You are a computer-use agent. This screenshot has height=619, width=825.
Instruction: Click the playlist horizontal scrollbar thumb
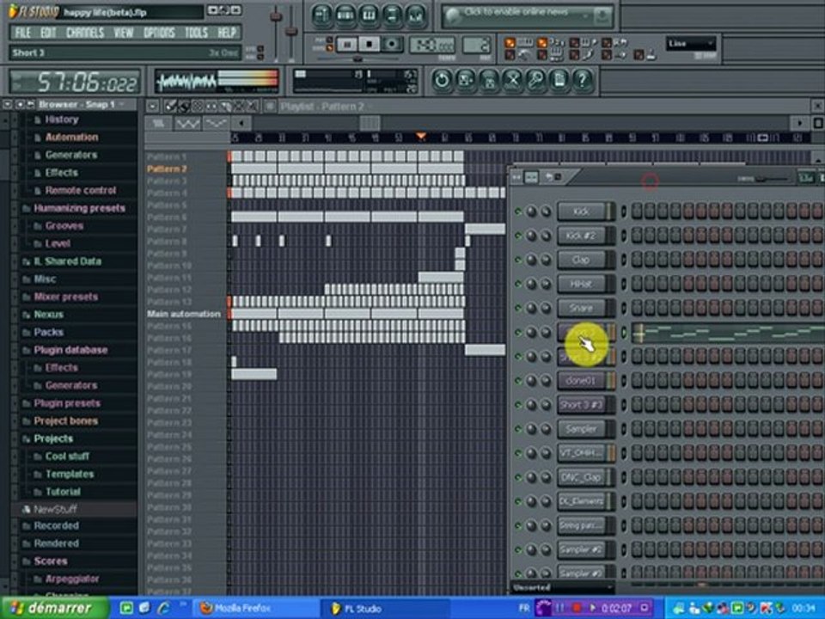click(370, 123)
